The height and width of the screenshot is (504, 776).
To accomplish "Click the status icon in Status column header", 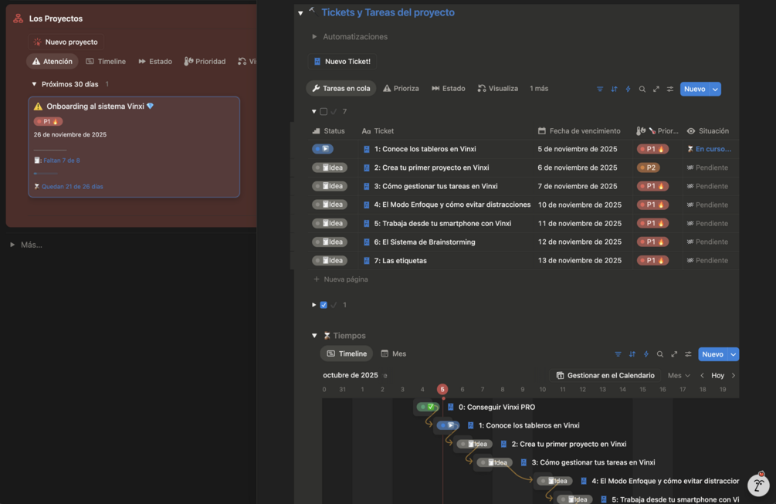I will (x=317, y=131).
